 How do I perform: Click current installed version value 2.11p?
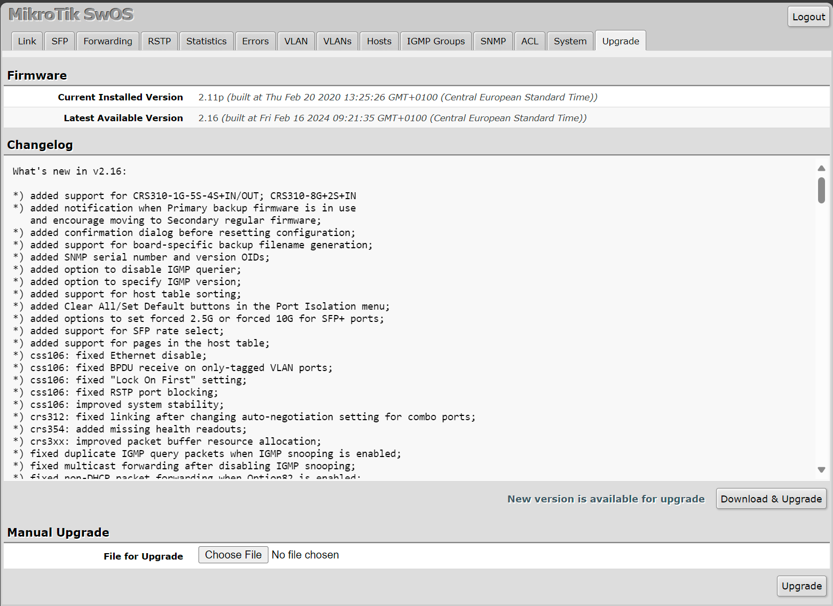click(x=211, y=97)
